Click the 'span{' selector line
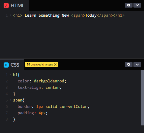 (x=19, y=100)
